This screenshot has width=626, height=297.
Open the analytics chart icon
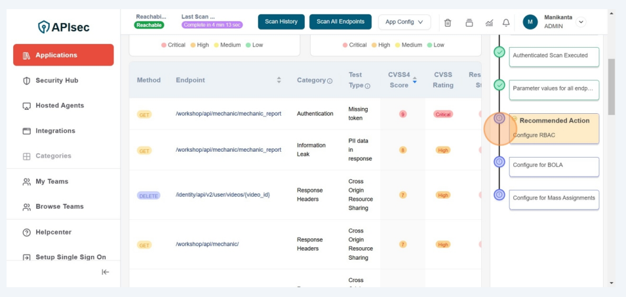489,22
